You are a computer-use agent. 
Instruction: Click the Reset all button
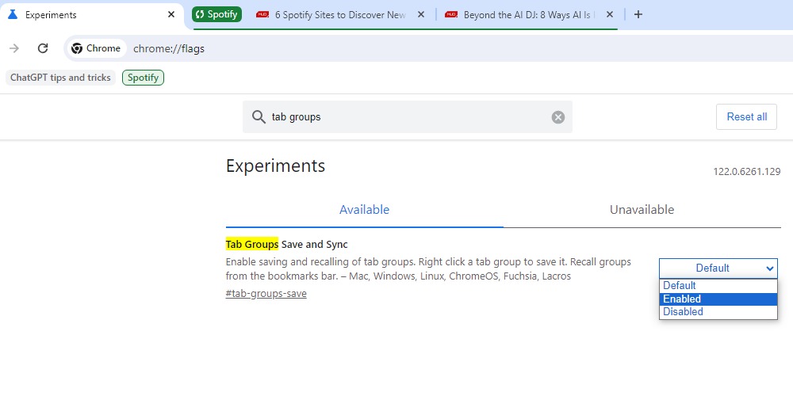tap(746, 117)
